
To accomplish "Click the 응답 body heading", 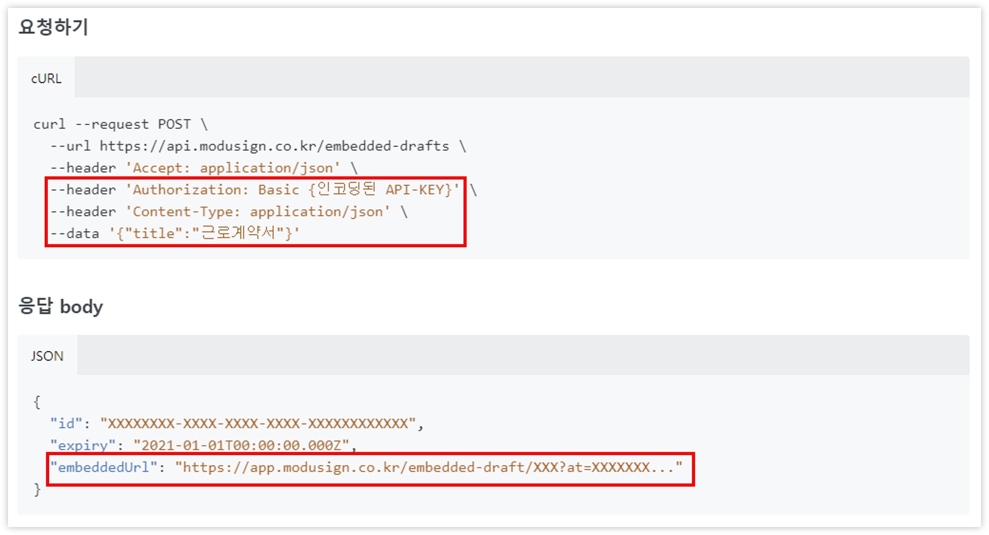I will [x=61, y=306].
